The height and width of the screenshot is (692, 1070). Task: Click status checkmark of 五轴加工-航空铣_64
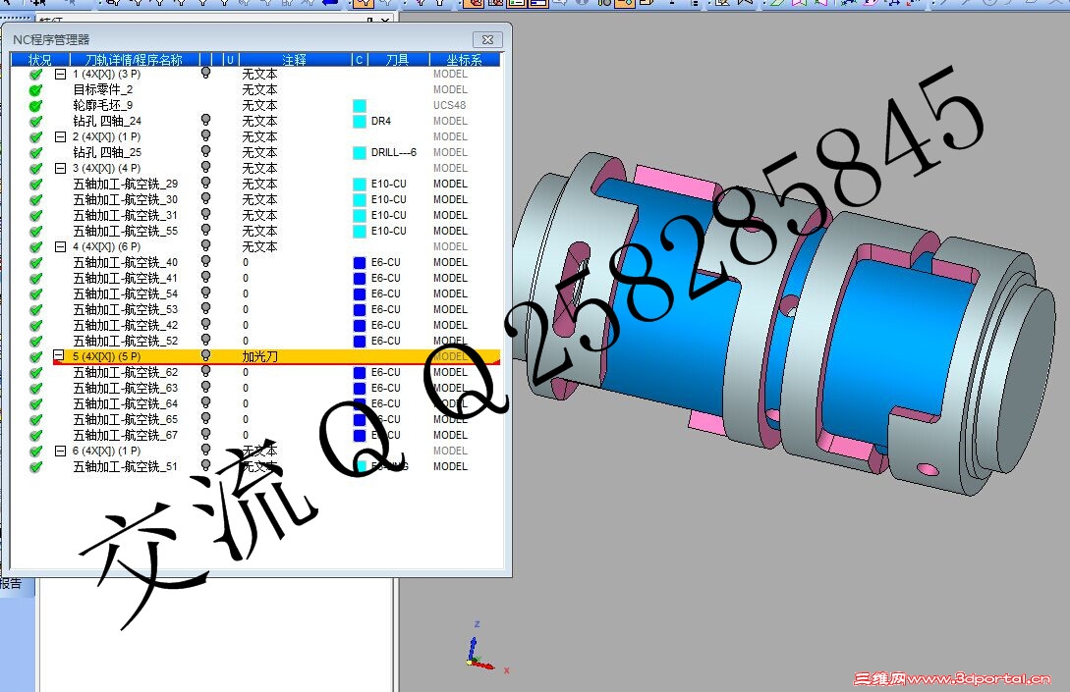35,404
